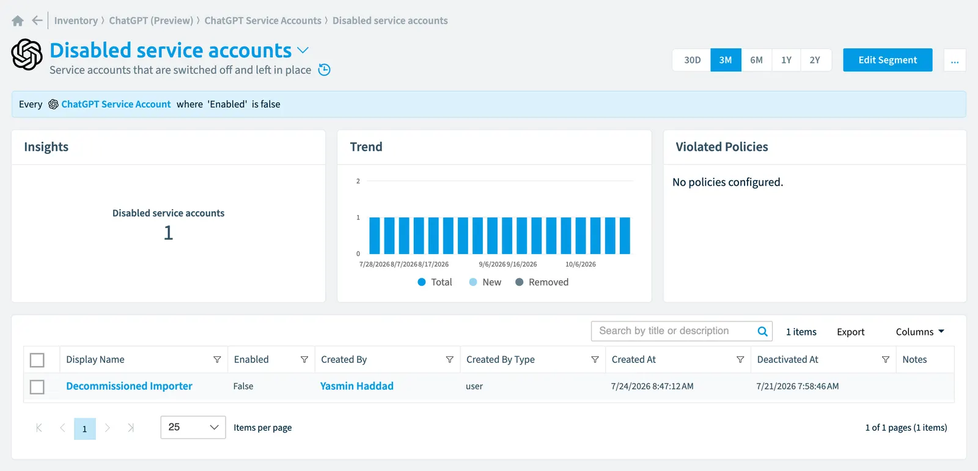Toggle the Total series in the legend

435,282
